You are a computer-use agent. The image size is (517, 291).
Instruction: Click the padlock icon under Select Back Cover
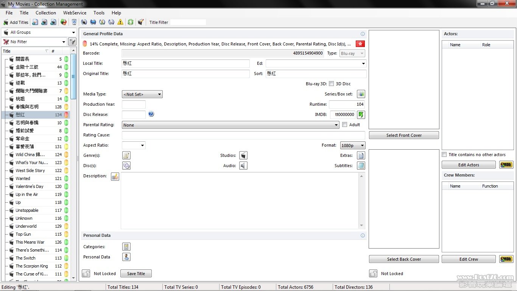374,274
